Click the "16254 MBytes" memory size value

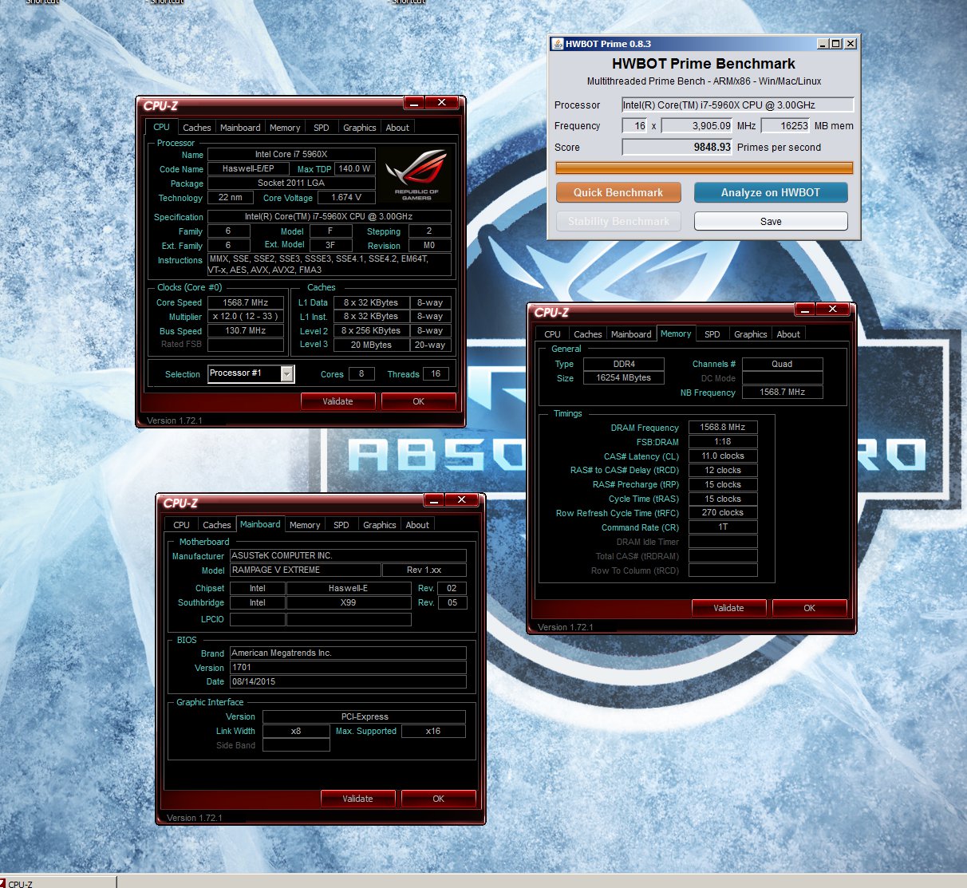click(x=624, y=377)
